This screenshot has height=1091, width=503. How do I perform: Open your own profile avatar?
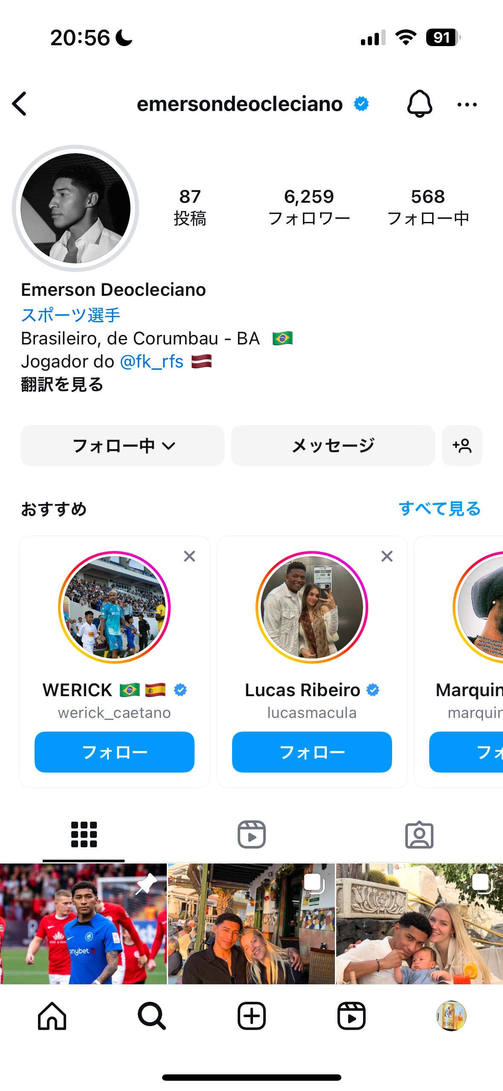pyautogui.click(x=451, y=1016)
